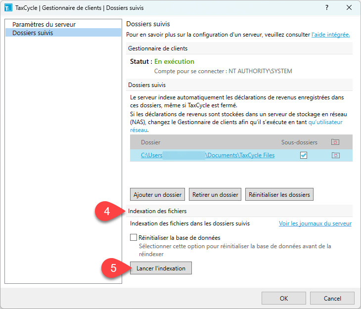This screenshot has height=309, width=361.
Task: Enable Réinitialiser la base de données checkbox
Action: click(x=133, y=238)
